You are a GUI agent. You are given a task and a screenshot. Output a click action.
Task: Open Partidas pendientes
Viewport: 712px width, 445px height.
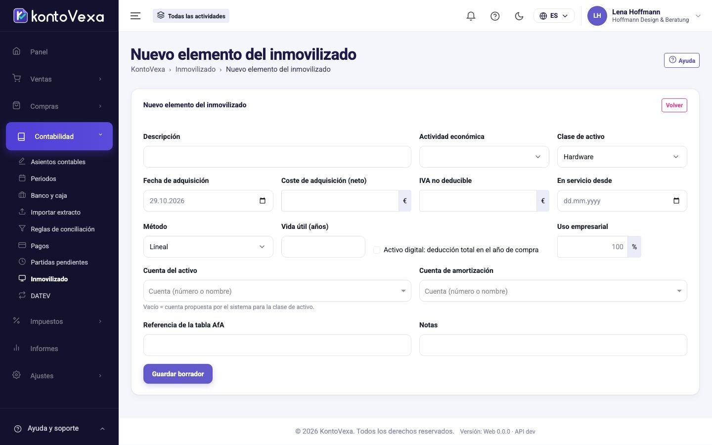59,262
